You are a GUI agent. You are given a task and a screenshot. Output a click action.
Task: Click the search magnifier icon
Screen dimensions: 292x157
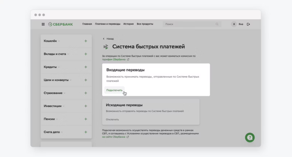[x=217, y=24]
